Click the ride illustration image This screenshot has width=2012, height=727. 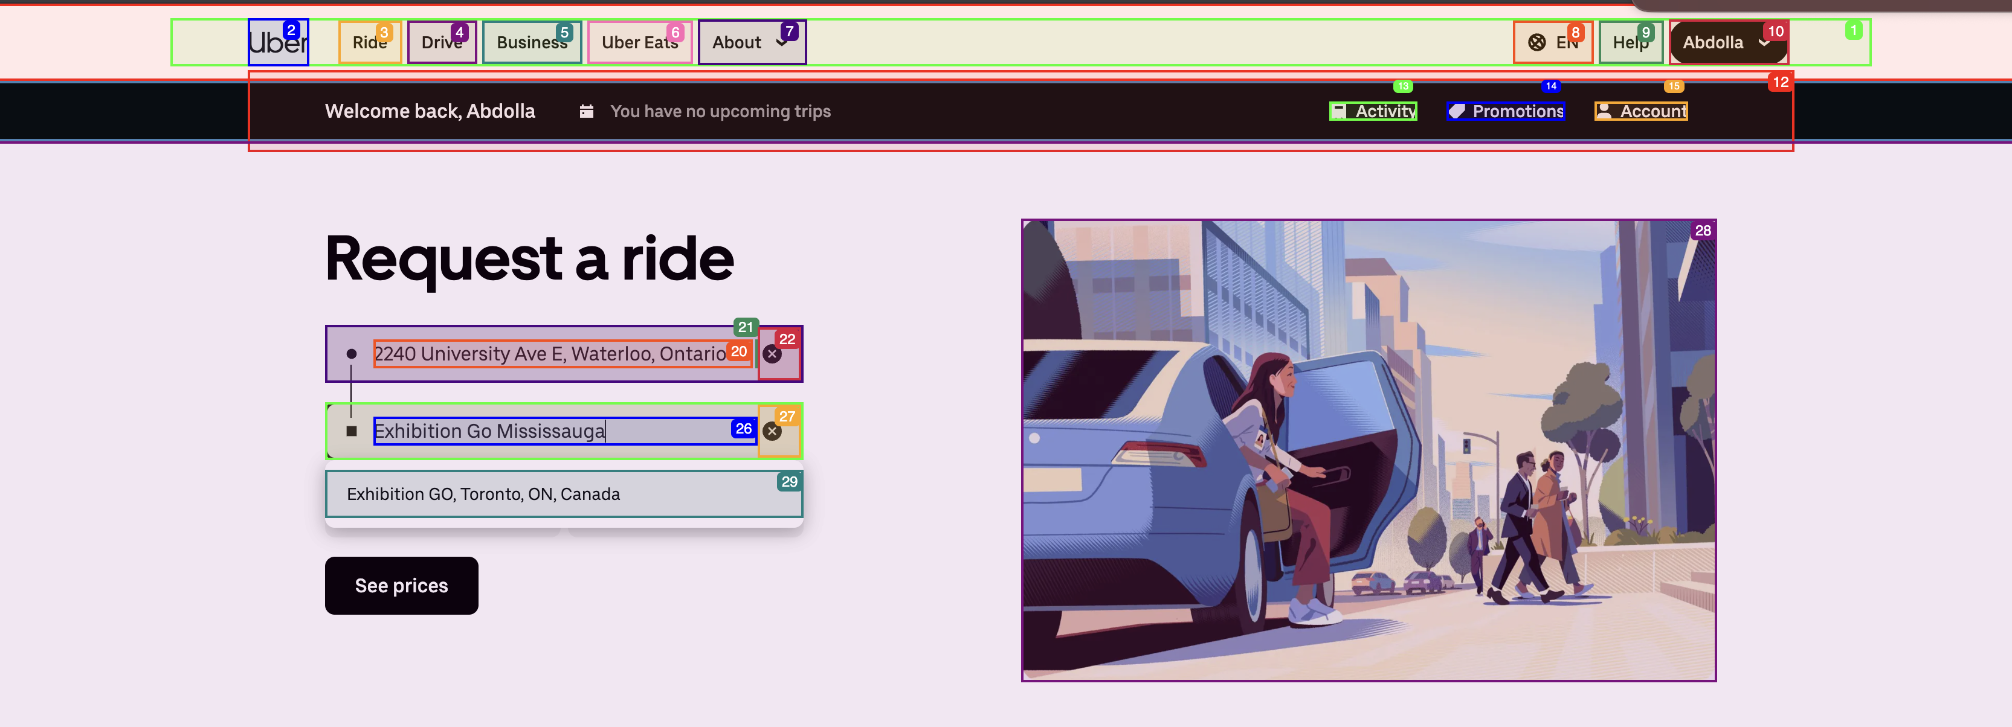[x=1368, y=450]
